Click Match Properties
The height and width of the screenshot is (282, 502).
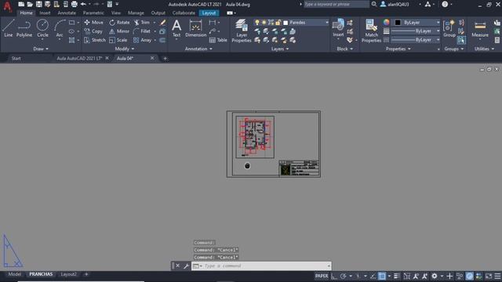point(371,31)
